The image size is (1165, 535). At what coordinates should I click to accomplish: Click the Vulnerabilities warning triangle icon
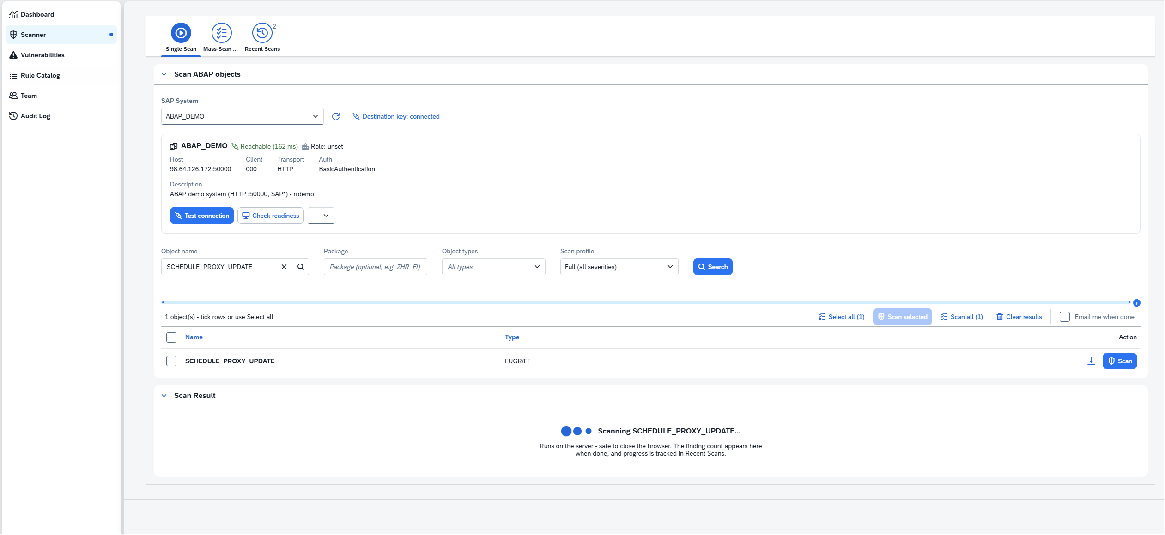[13, 55]
